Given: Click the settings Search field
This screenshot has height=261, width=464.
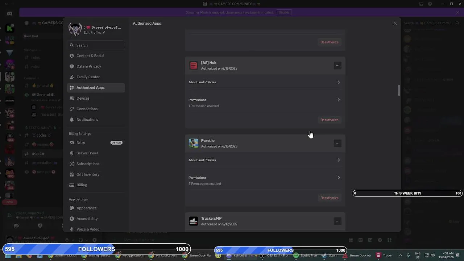Looking at the screenshot, I should tap(96, 45).
